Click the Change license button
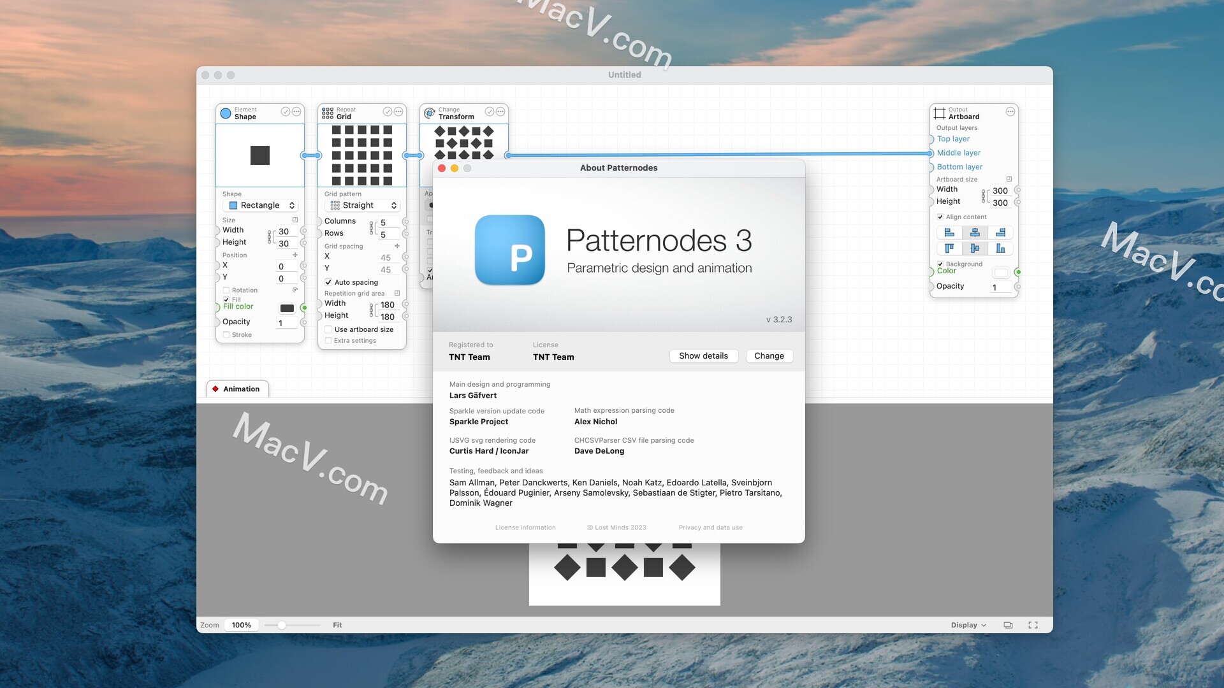This screenshot has height=688, width=1224. pyautogui.click(x=769, y=355)
